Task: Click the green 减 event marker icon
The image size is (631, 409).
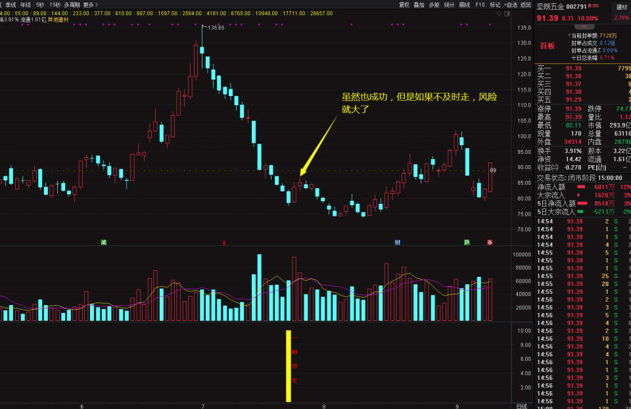Action: click(103, 242)
